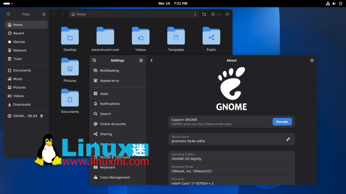346x194 pixels.
Task: Click the network indicator in top bar
Action: click(328, 4)
